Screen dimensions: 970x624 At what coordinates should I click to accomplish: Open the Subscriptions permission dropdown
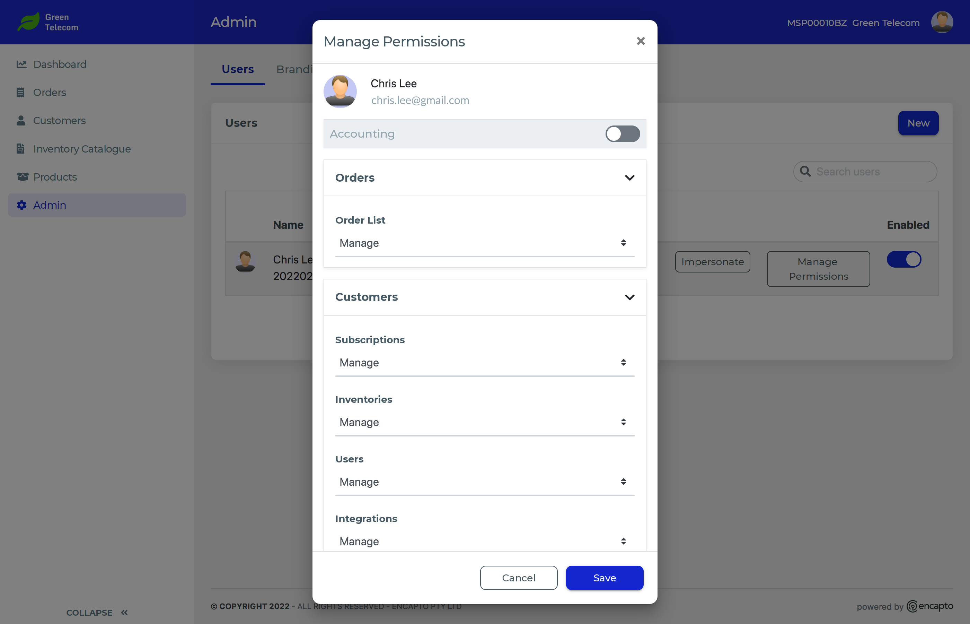[484, 363]
